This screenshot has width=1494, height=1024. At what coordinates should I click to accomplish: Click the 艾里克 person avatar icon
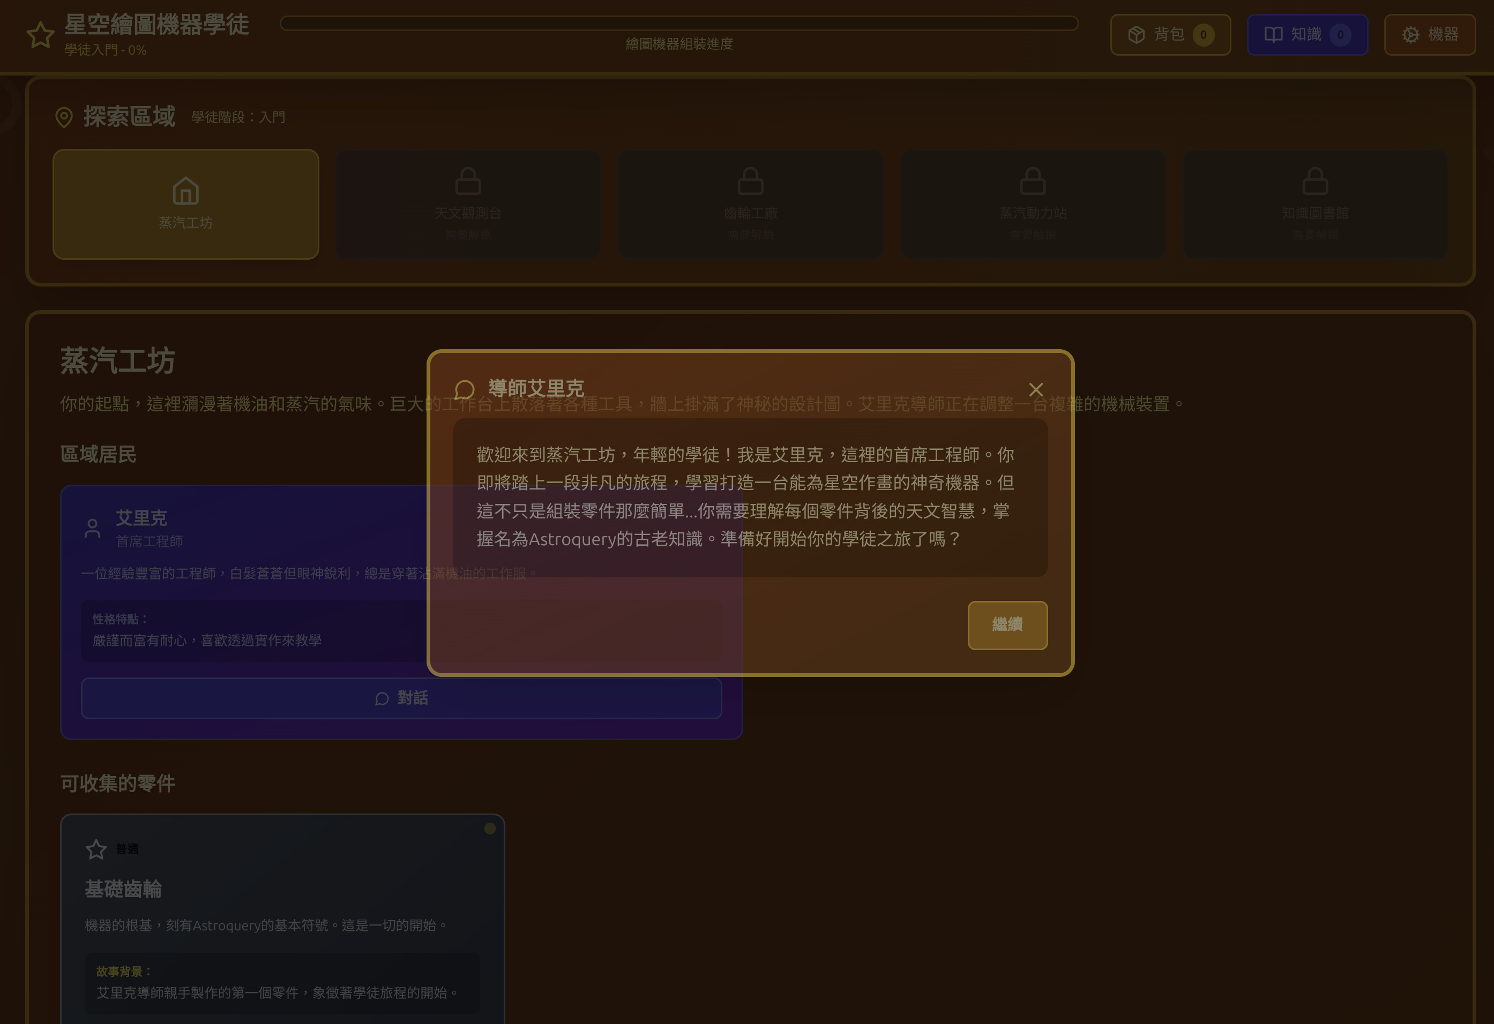coord(93,529)
